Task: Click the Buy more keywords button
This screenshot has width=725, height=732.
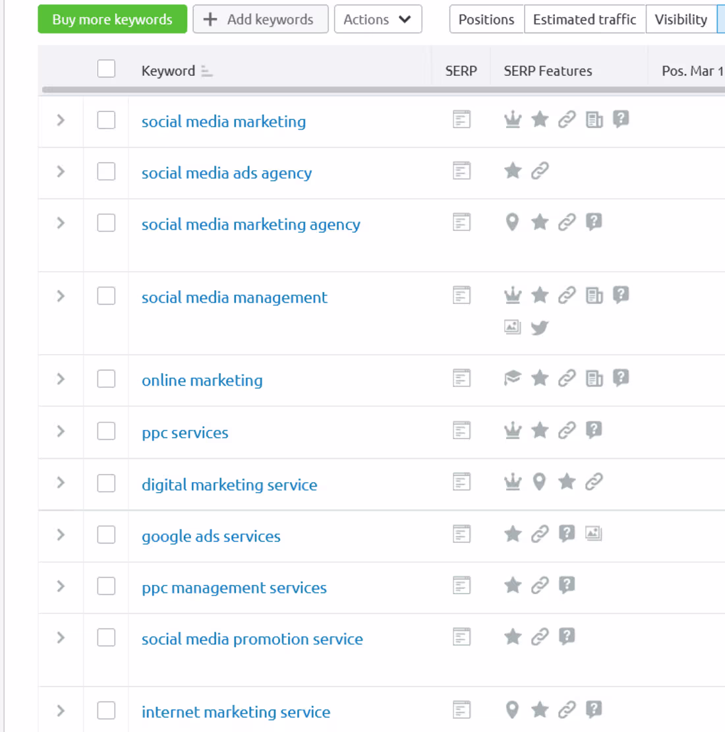Action: [x=112, y=19]
